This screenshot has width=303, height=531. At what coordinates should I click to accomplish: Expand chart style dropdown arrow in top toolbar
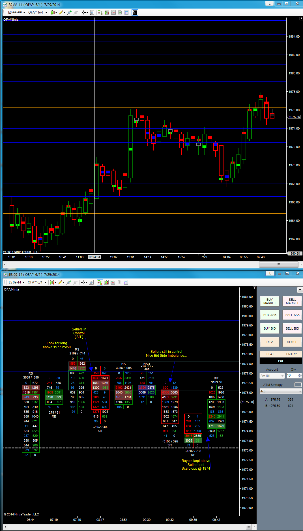tap(56, 12)
